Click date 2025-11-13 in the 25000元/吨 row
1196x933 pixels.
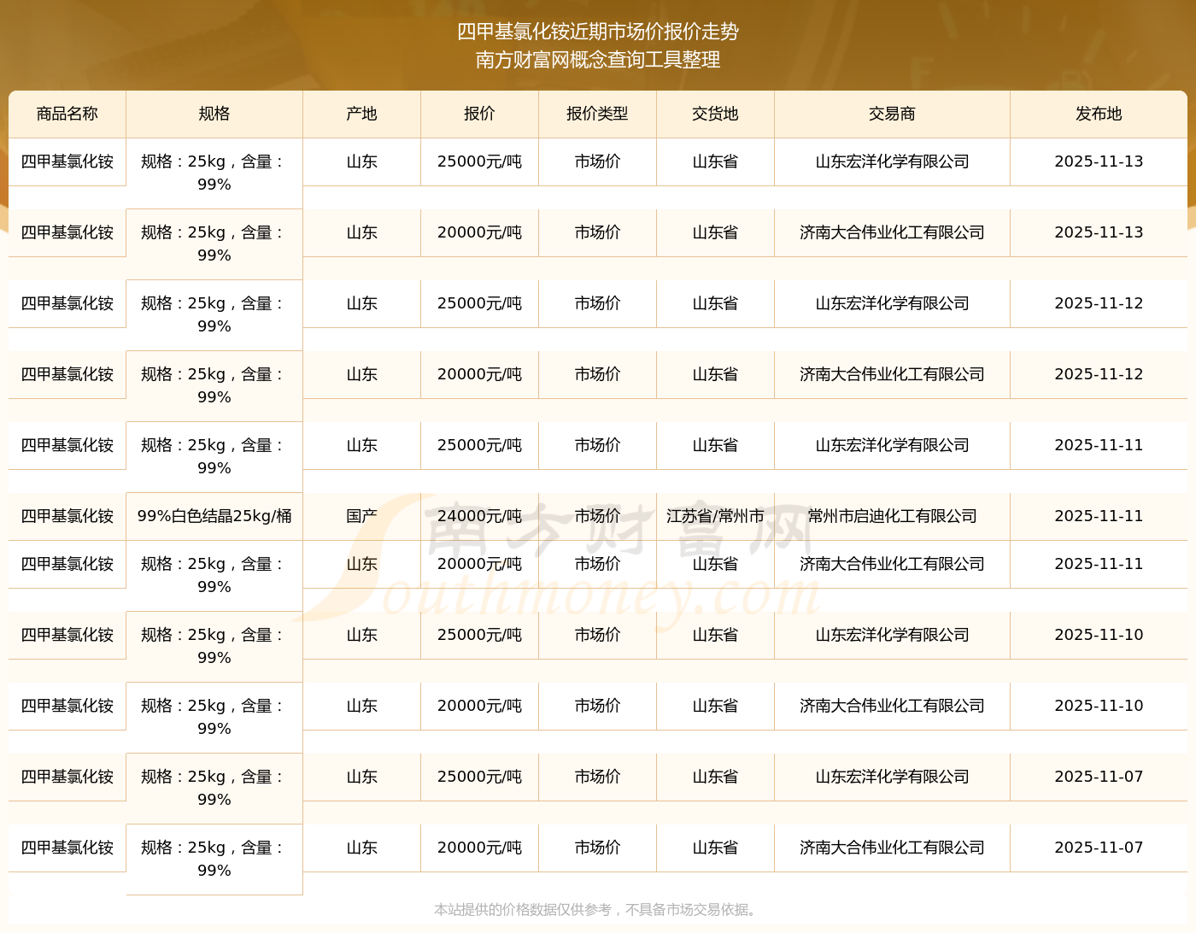pyautogui.click(x=1099, y=161)
